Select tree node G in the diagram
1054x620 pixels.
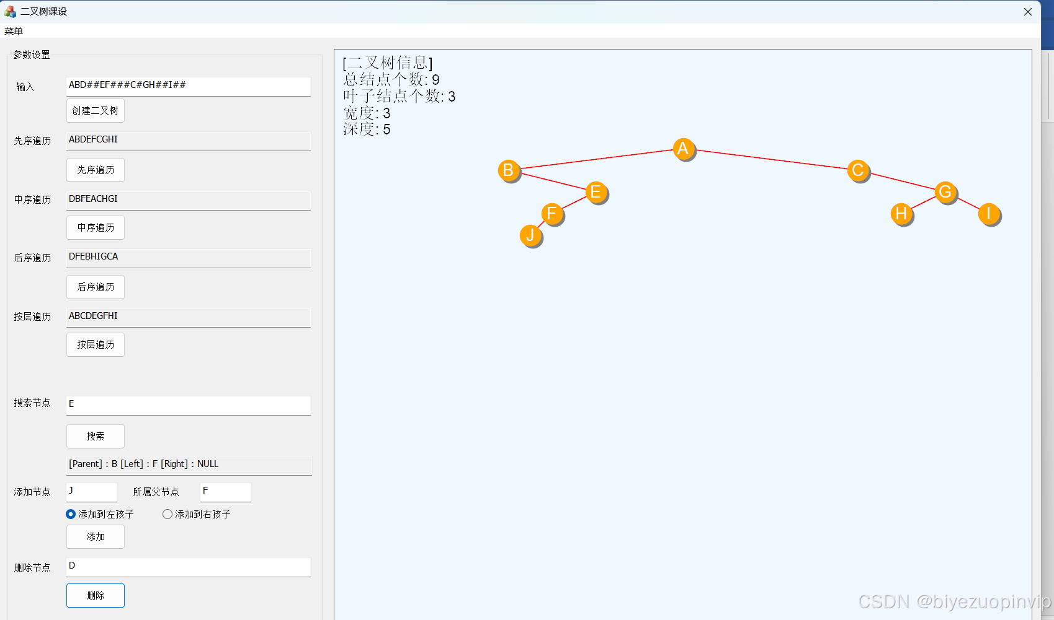click(945, 192)
